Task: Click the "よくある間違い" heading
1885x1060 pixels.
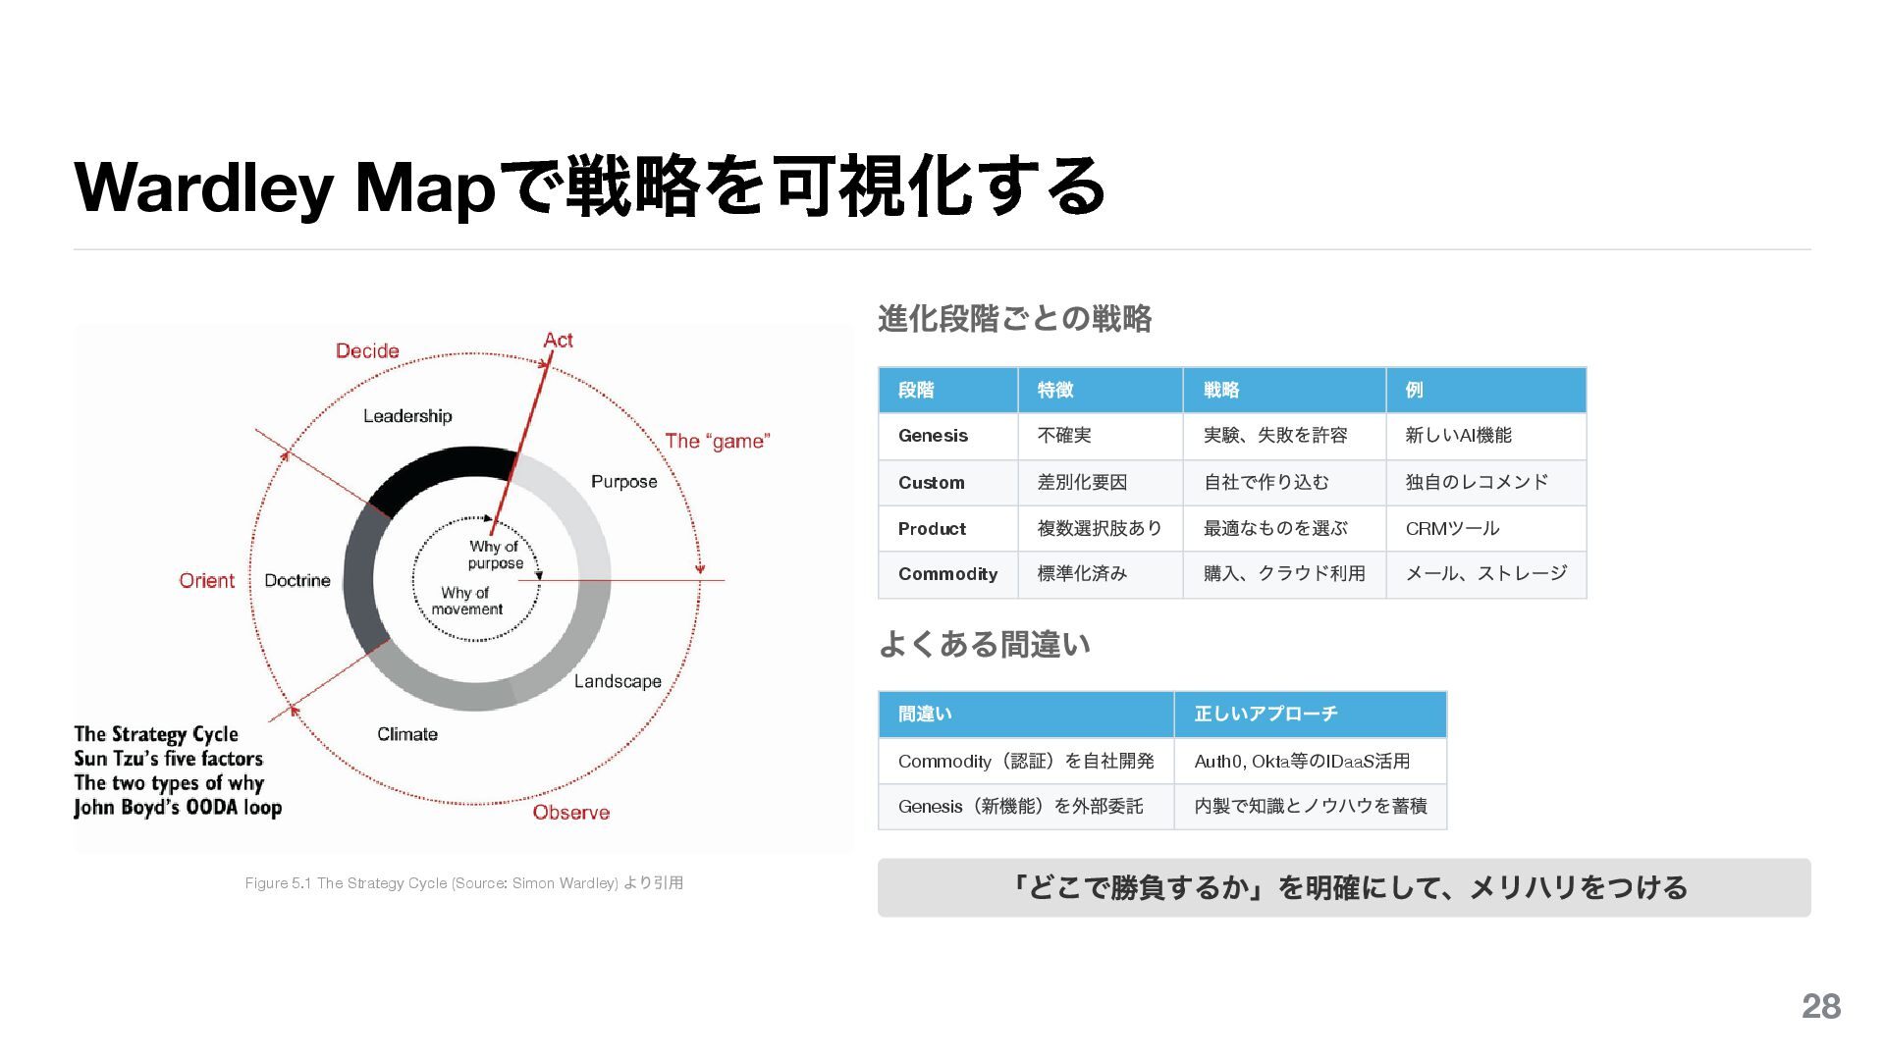Action: point(984,644)
